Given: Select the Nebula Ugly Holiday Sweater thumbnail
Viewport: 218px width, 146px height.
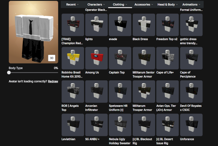Looking at the screenshot, I should (x=120, y=125).
